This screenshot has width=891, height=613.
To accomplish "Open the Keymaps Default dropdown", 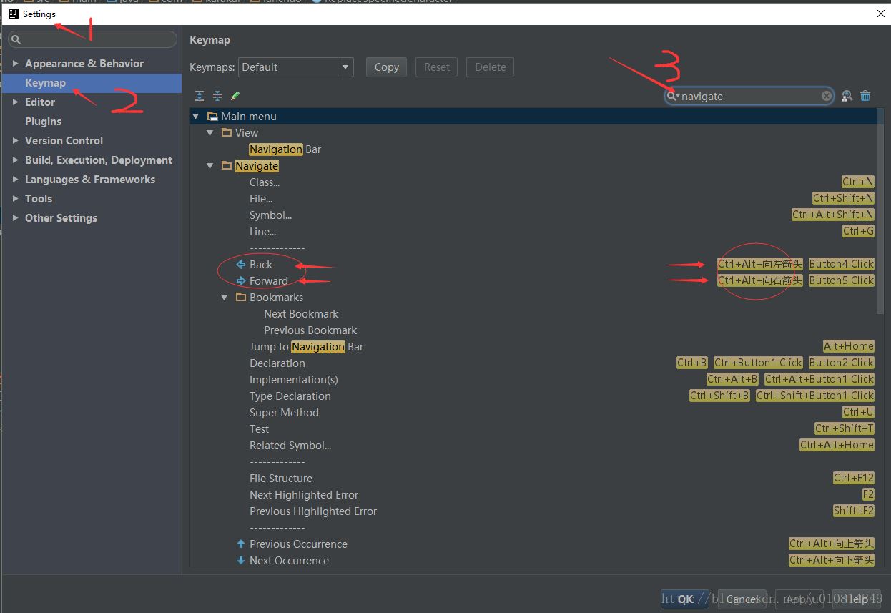I will click(296, 67).
